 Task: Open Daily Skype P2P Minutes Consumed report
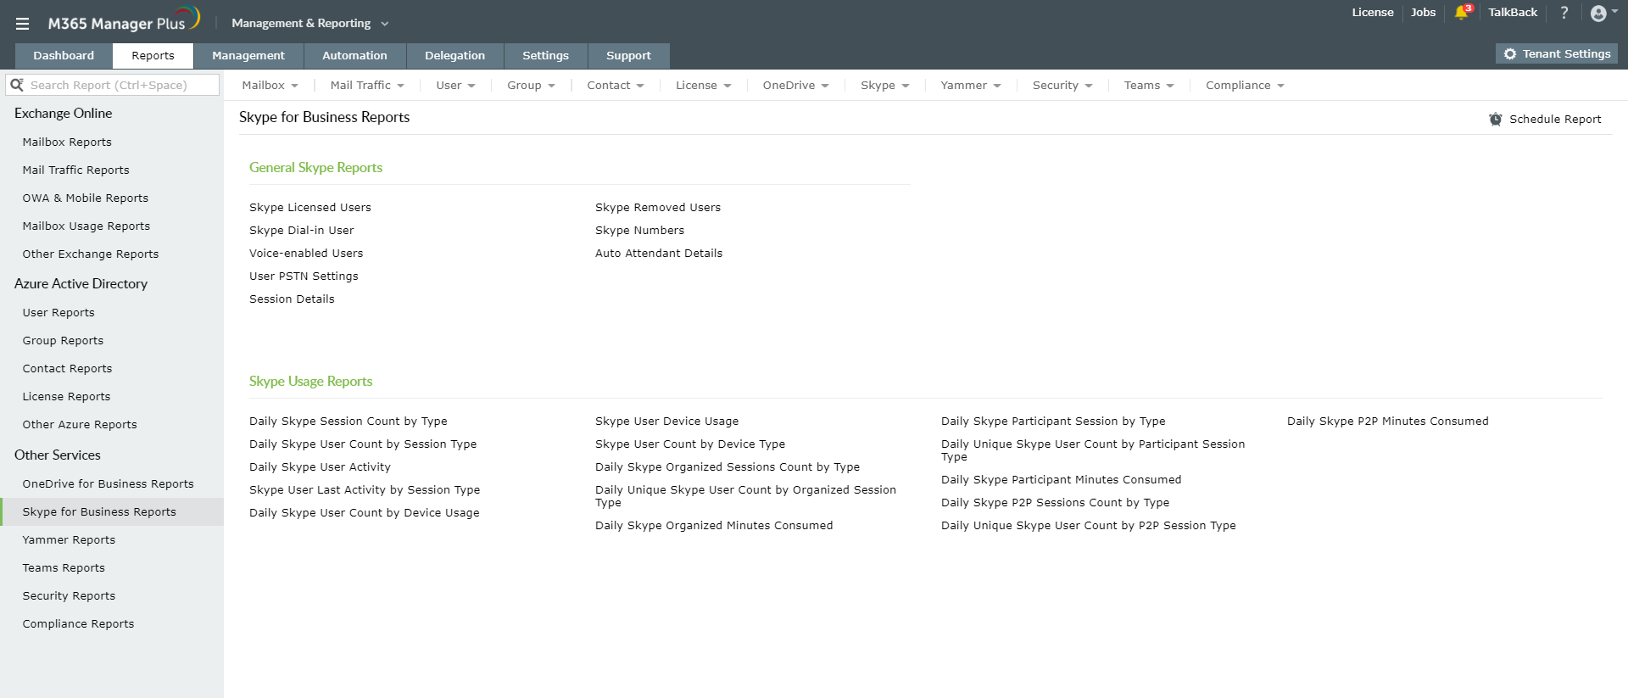click(x=1387, y=422)
